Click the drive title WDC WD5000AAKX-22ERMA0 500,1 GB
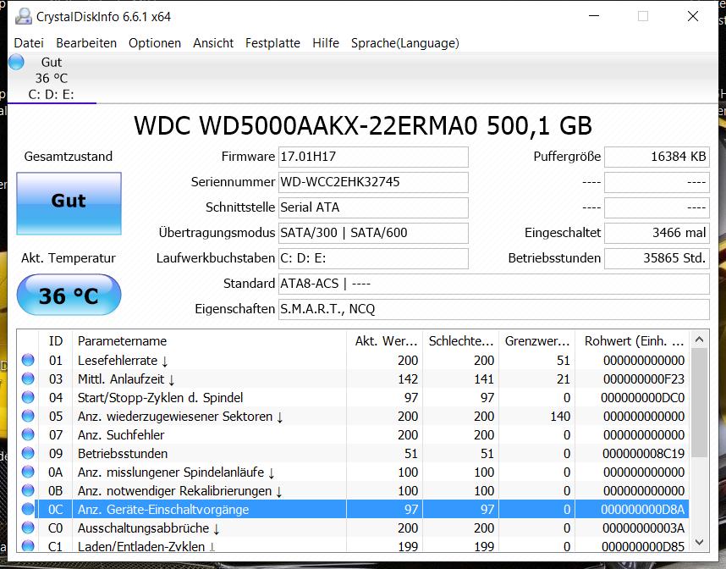 (363, 125)
